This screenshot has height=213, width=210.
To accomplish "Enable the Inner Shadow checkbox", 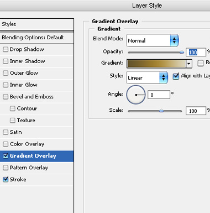I will tap(6, 61).
